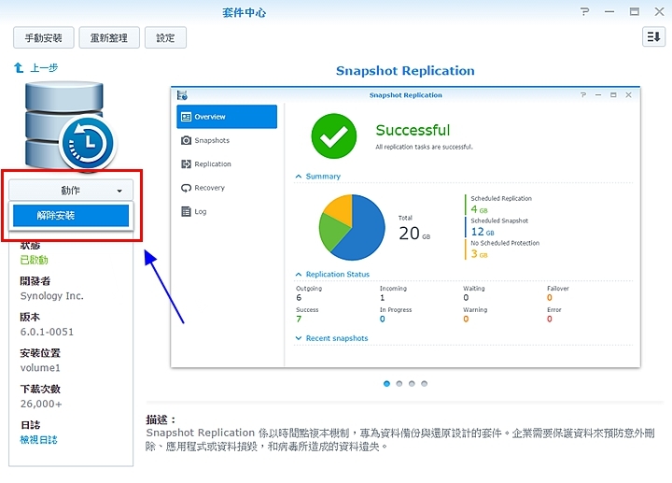Click the version 6.0.1-0051 text
Image resolution: width=672 pixels, height=483 pixels.
coord(47,332)
